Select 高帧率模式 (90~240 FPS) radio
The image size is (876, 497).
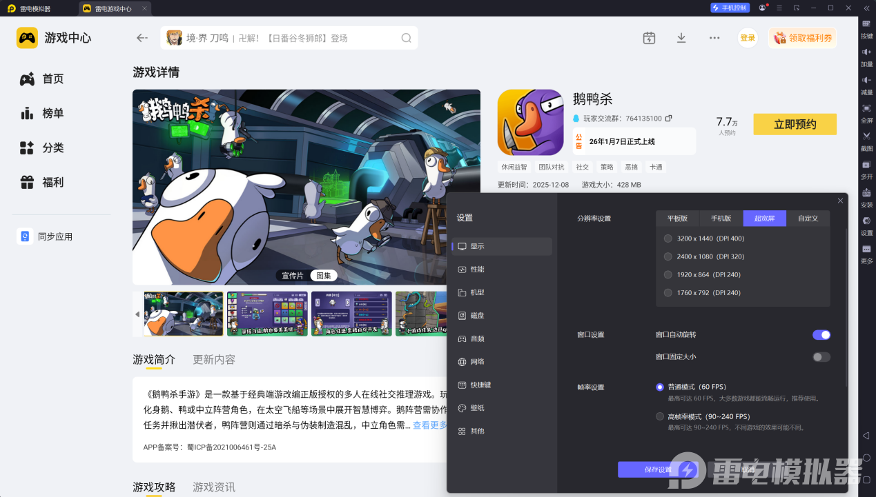point(660,416)
